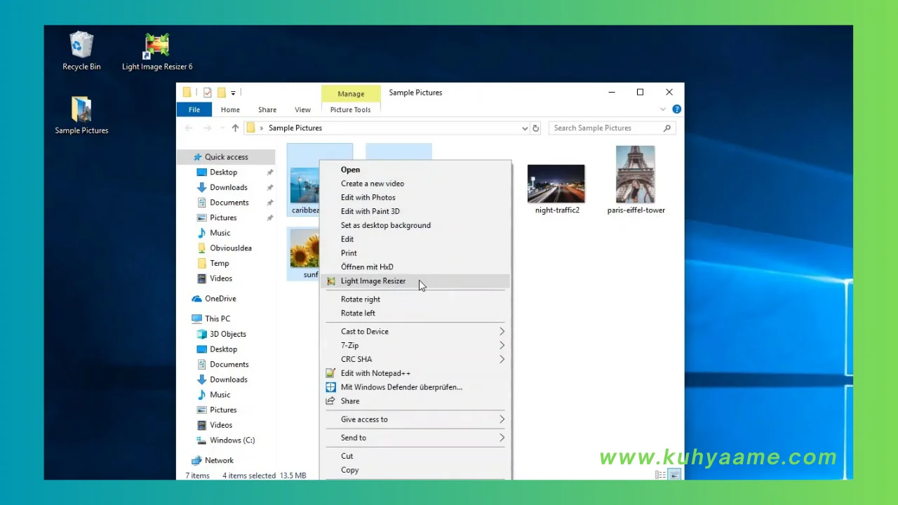This screenshot has width=898, height=505.
Task: Expand the Send to submenu arrow
Action: click(502, 438)
